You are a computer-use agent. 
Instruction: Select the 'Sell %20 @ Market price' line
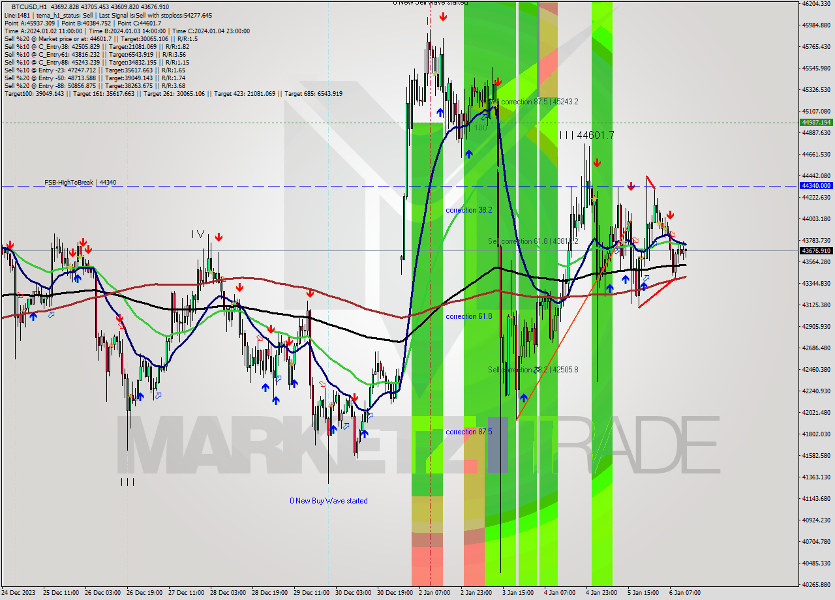101,38
